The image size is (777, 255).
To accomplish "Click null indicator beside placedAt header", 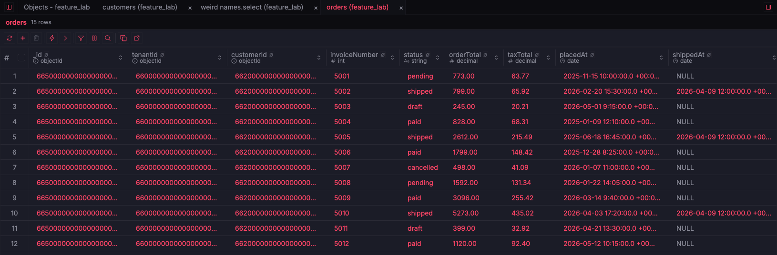I will [592, 55].
